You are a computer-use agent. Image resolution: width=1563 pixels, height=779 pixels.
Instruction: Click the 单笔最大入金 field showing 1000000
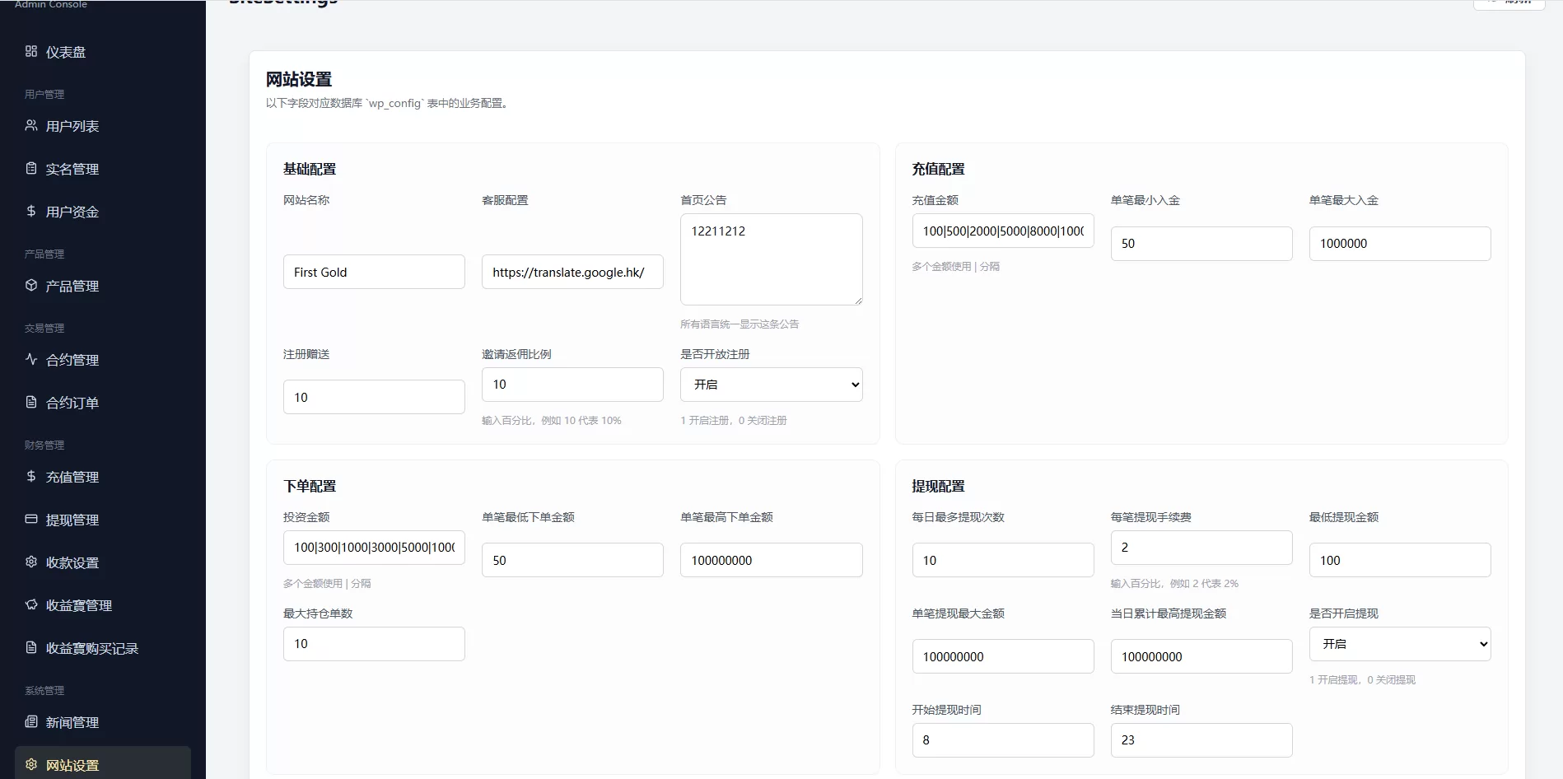point(1400,244)
